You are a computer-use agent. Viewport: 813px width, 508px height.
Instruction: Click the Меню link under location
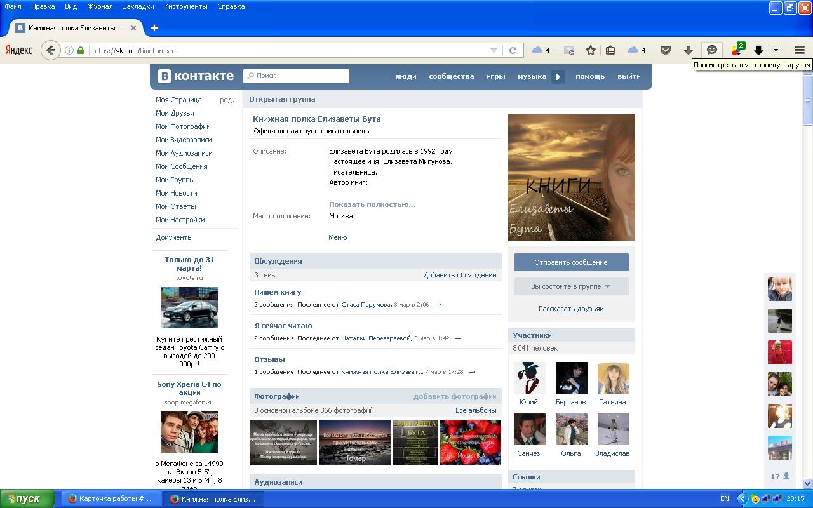(x=337, y=237)
